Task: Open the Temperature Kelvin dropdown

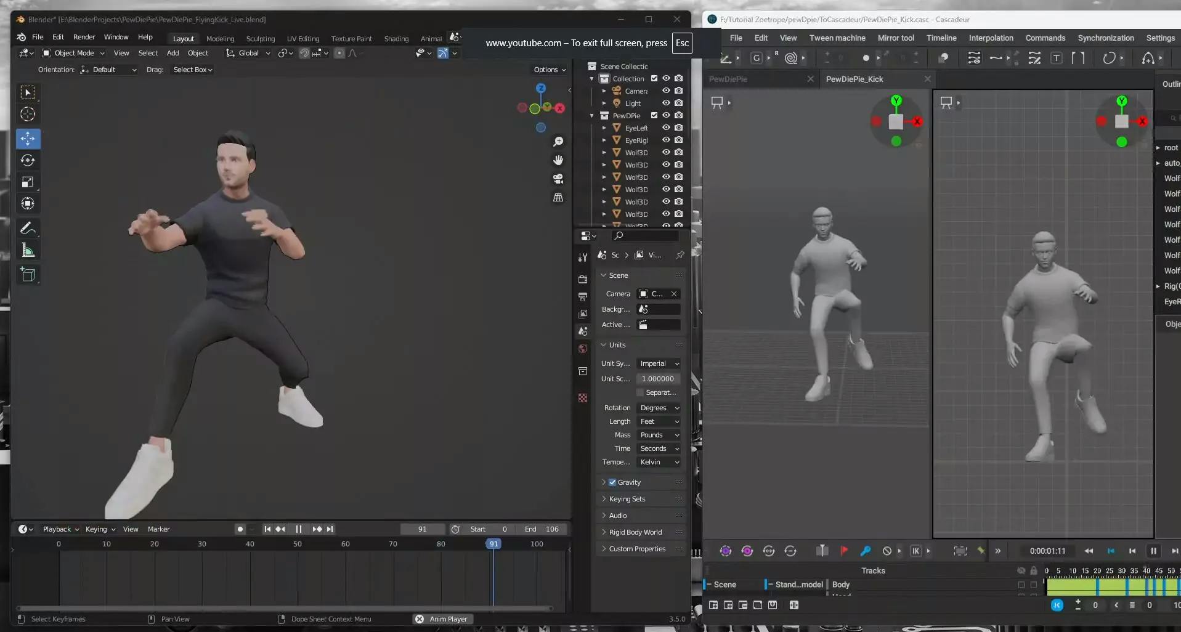Action: [x=659, y=462]
